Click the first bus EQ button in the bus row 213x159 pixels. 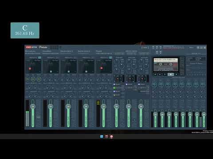pyautogui.click(x=154, y=84)
